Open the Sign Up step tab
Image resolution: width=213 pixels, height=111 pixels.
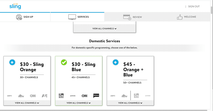pyautogui.click(x=25, y=17)
